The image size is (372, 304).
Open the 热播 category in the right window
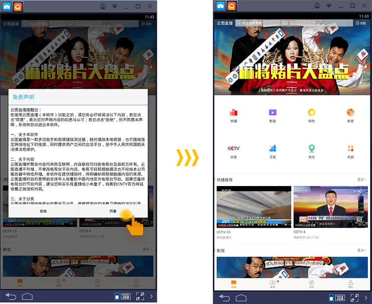(233, 115)
